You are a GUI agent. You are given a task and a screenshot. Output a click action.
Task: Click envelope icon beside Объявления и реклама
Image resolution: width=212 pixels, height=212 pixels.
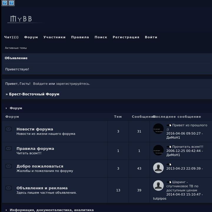pos(8,188)
